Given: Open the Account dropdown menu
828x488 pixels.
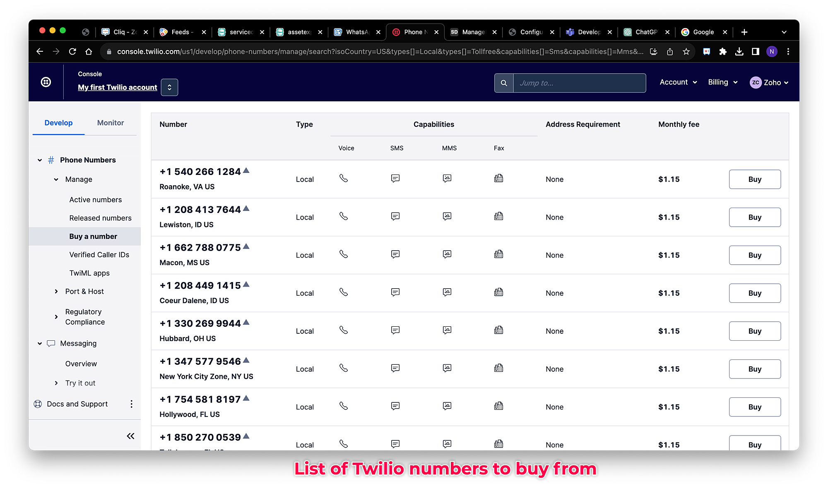Looking at the screenshot, I should coord(678,82).
